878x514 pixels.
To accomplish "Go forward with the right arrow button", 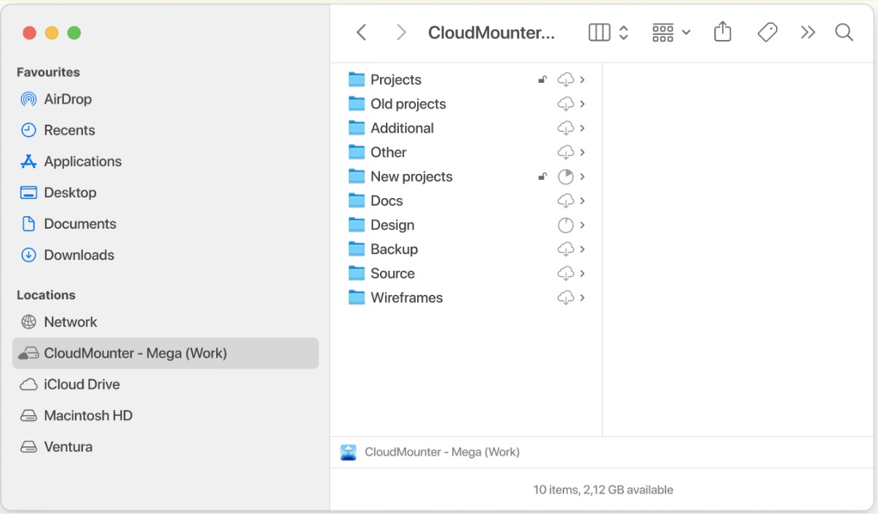I will coord(400,32).
